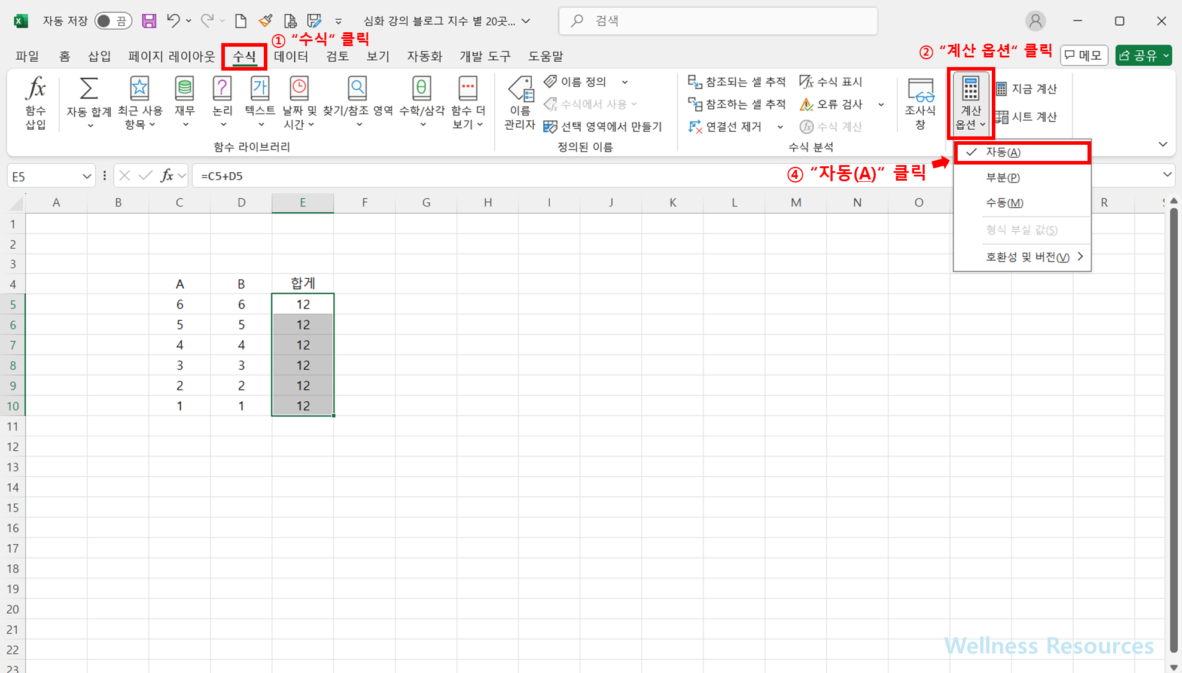
Task: Click the formula bar Insert Function fx icon
Action: (x=167, y=175)
